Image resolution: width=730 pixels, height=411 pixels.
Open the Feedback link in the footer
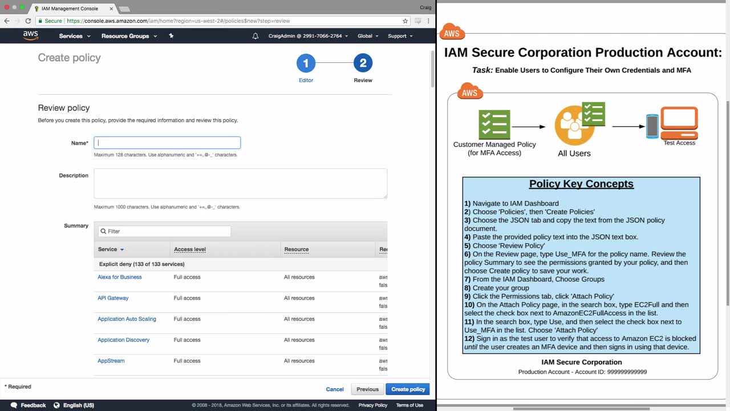click(33, 405)
